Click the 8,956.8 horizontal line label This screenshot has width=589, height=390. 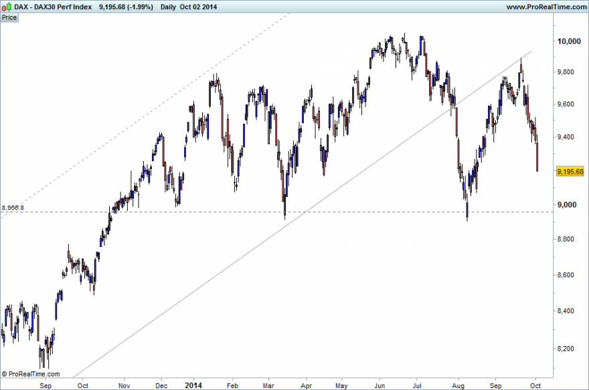13,208
